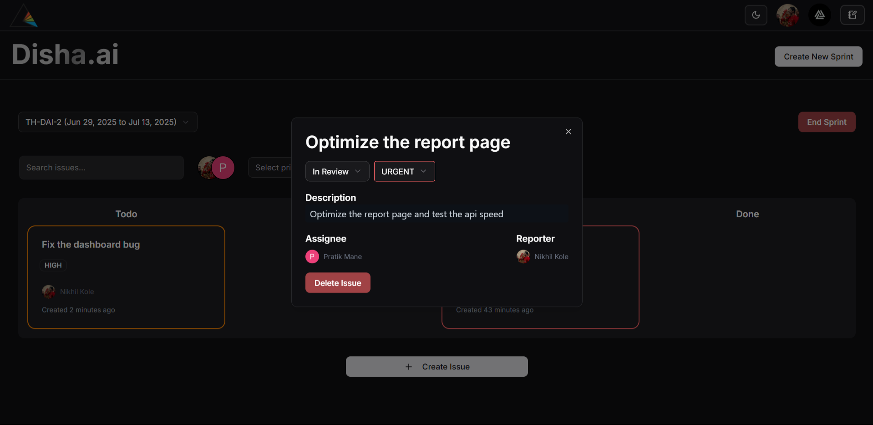The image size is (873, 425).
Task: Open the Fix the dashboard bug card
Action: point(126,277)
